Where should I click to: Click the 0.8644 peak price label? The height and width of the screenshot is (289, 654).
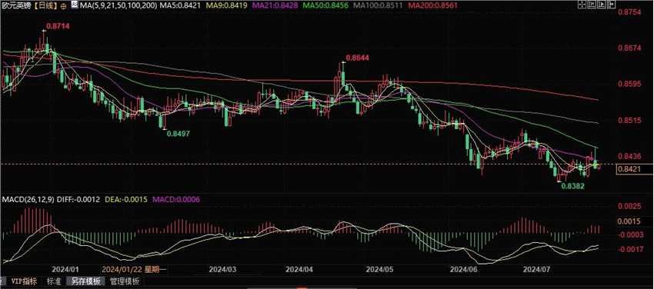pyautogui.click(x=358, y=58)
